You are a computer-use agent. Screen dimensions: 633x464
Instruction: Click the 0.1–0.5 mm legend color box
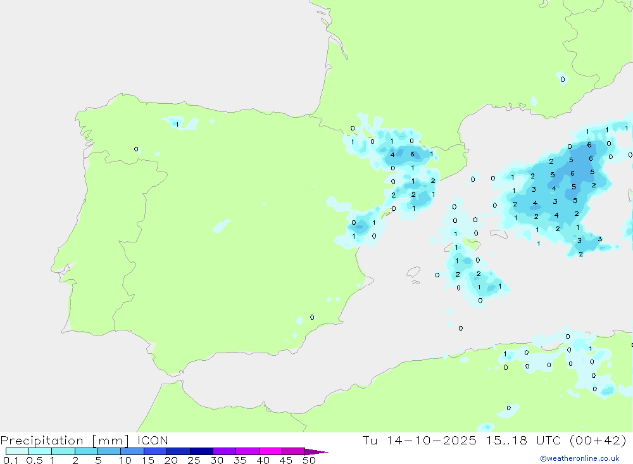[x=17, y=451]
